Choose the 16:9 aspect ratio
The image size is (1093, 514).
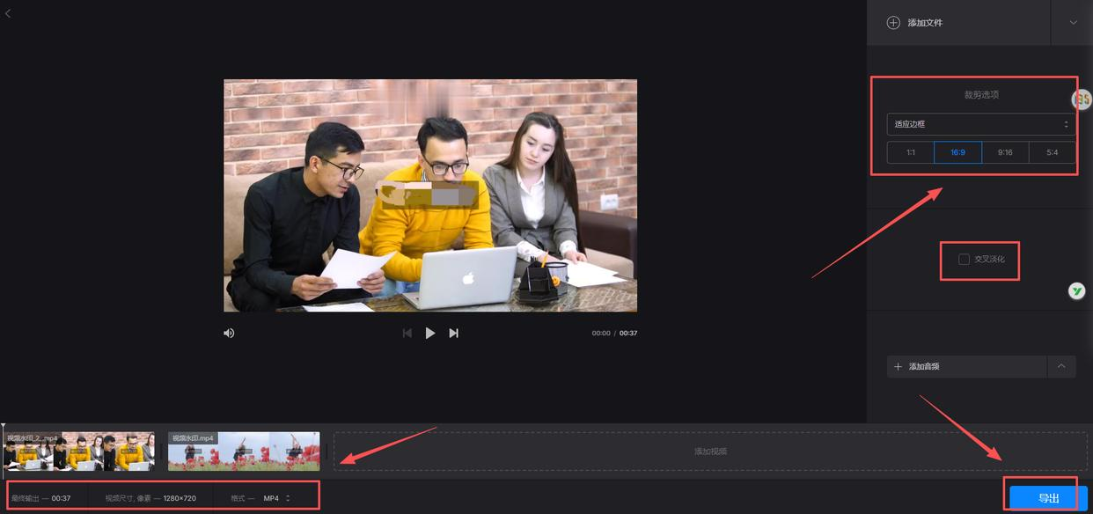click(957, 152)
